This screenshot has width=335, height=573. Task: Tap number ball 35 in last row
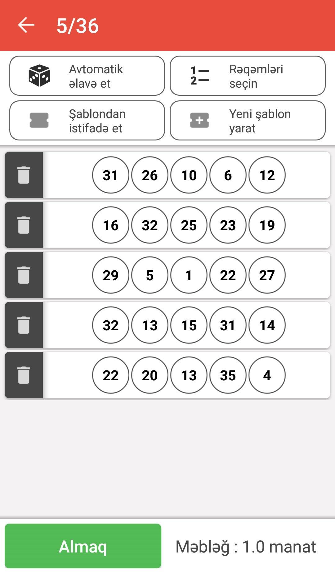[x=228, y=375]
